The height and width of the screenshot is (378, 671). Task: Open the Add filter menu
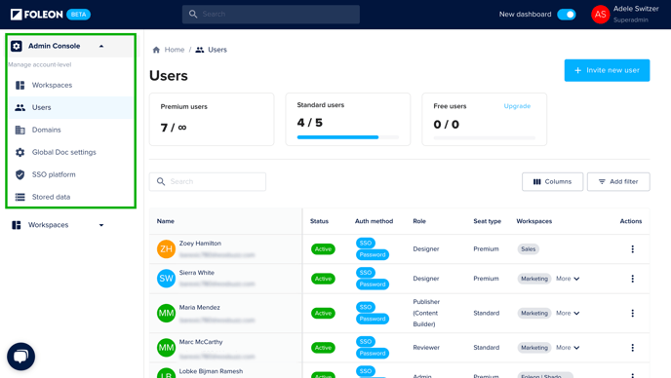tap(618, 182)
